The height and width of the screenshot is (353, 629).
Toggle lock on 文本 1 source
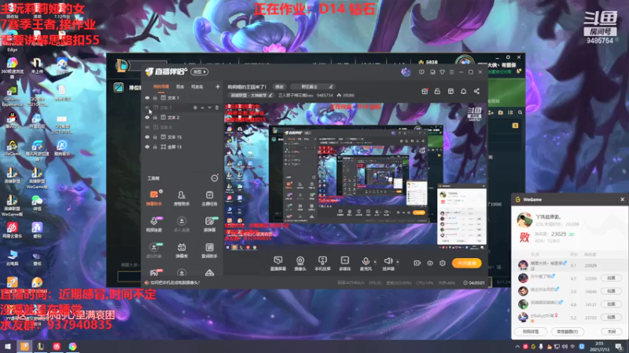click(x=155, y=97)
